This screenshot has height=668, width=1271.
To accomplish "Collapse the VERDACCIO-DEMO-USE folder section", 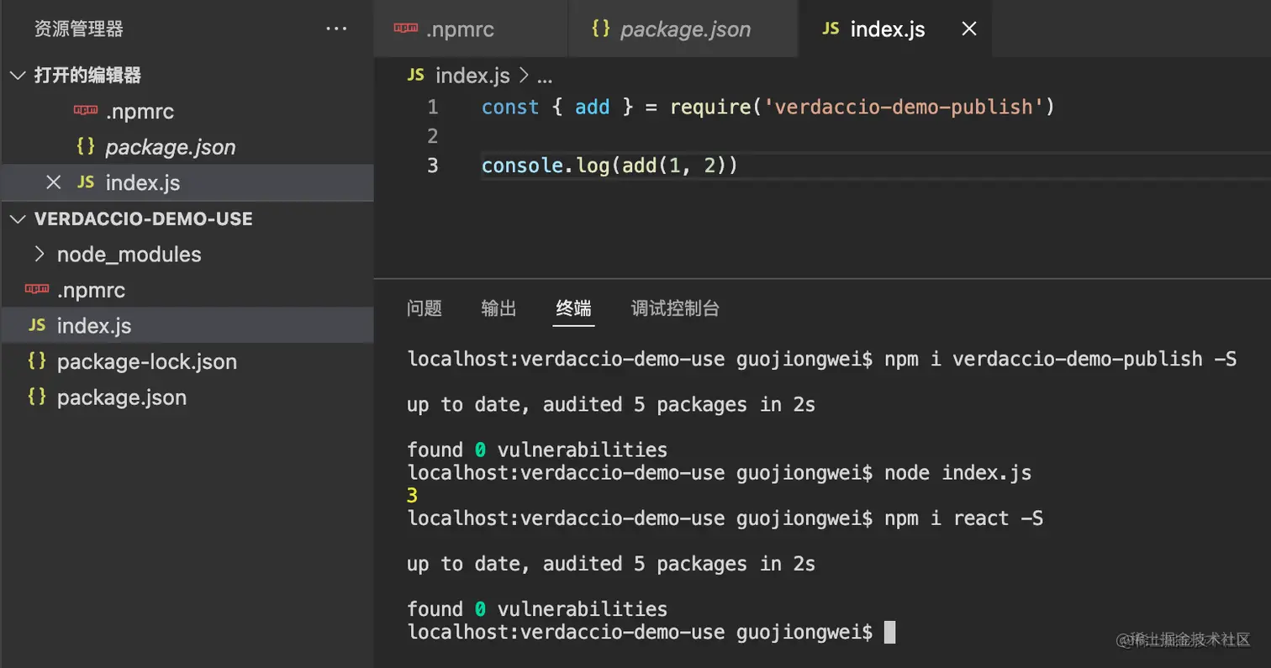I will (17, 218).
